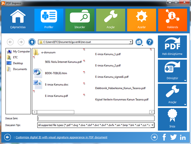191x144 pixels.
Task: Click the horizontal scrollbar thumb
Action: tap(56, 112)
